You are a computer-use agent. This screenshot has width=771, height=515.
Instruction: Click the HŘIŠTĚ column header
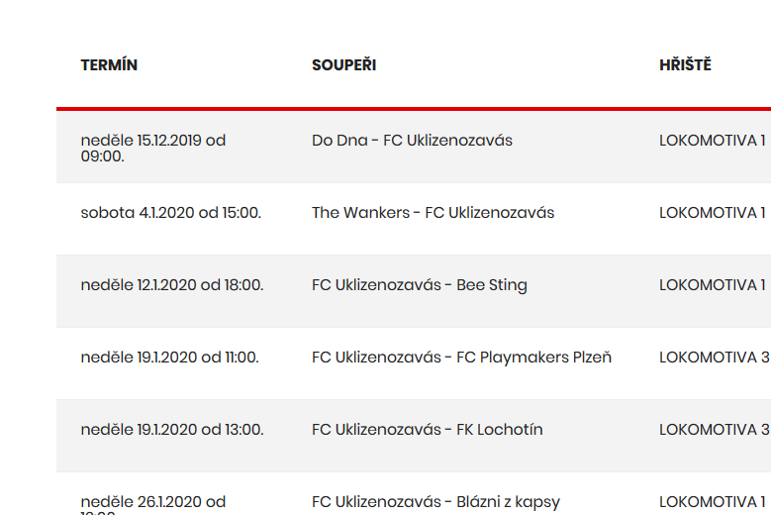685,64
